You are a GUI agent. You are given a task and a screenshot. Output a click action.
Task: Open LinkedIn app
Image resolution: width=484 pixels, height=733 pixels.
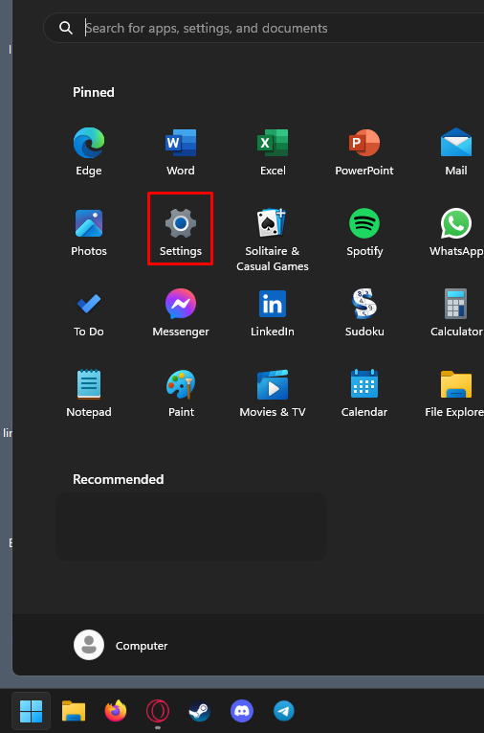(273, 312)
